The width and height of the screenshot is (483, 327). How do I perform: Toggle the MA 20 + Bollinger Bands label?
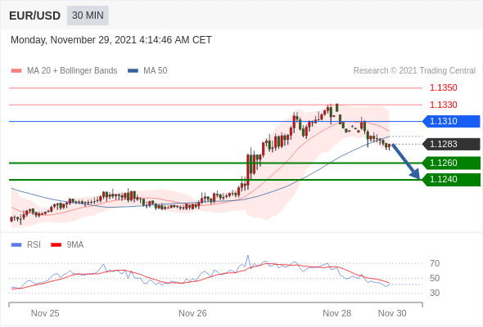pos(72,71)
